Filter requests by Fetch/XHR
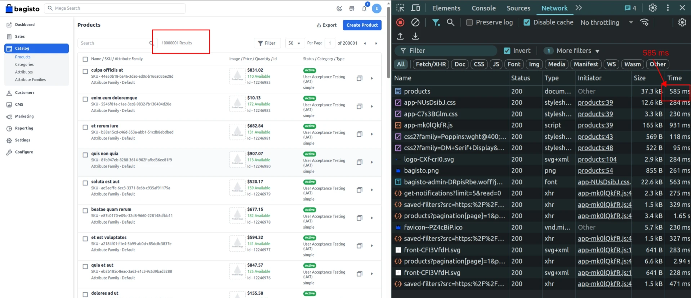The width and height of the screenshot is (691, 298). (x=431, y=64)
